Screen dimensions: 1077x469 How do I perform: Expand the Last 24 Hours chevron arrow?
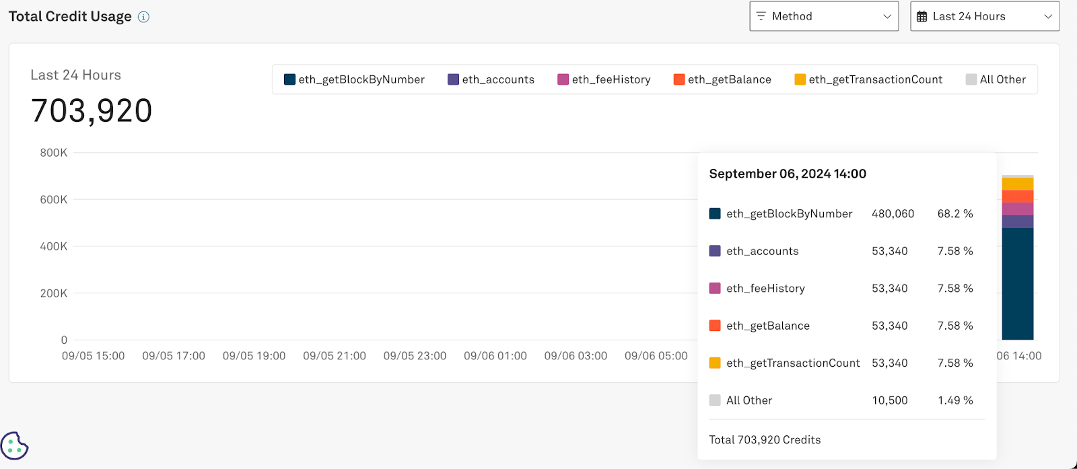click(x=1048, y=17)
